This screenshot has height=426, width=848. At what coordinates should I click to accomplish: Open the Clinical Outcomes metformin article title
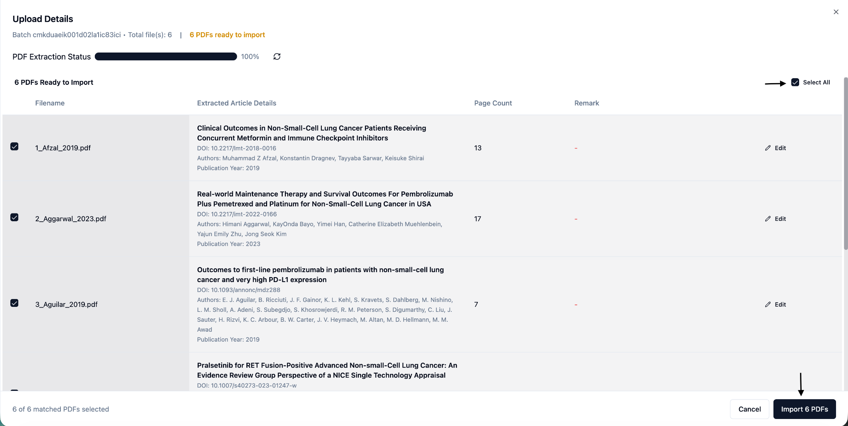311,133
